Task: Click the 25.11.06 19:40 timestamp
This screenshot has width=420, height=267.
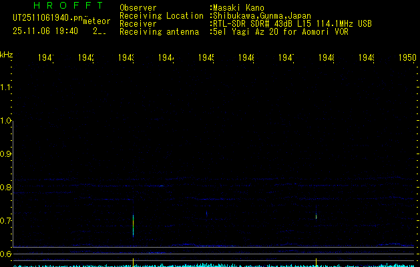Action: coord(45,31)
